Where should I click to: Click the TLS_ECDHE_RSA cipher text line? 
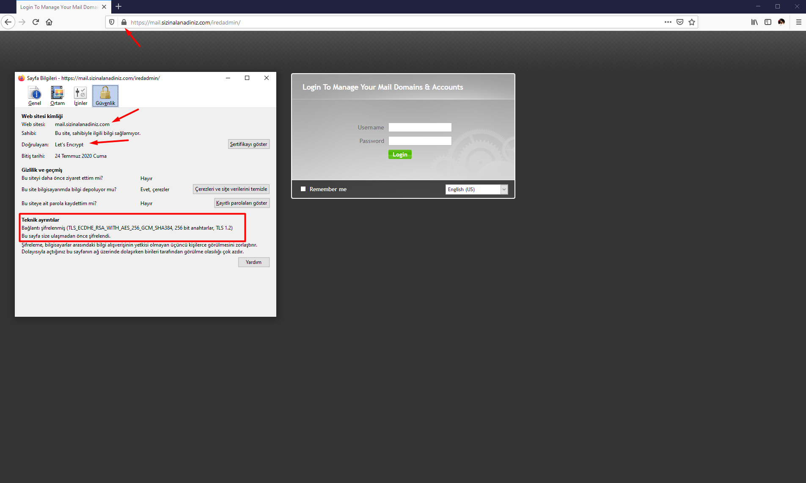tap(127, 228)
